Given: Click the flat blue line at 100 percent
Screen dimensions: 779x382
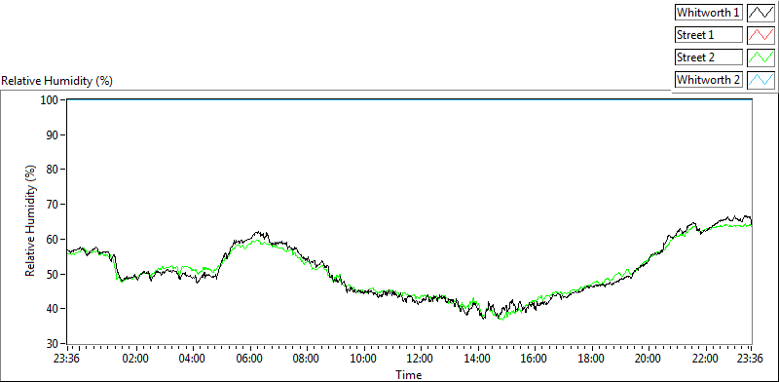Looking at the screenshot, I should point(409,99).
